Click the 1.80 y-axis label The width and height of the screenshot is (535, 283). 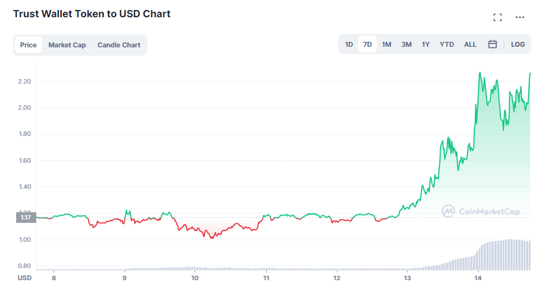[x=25, y=134]
